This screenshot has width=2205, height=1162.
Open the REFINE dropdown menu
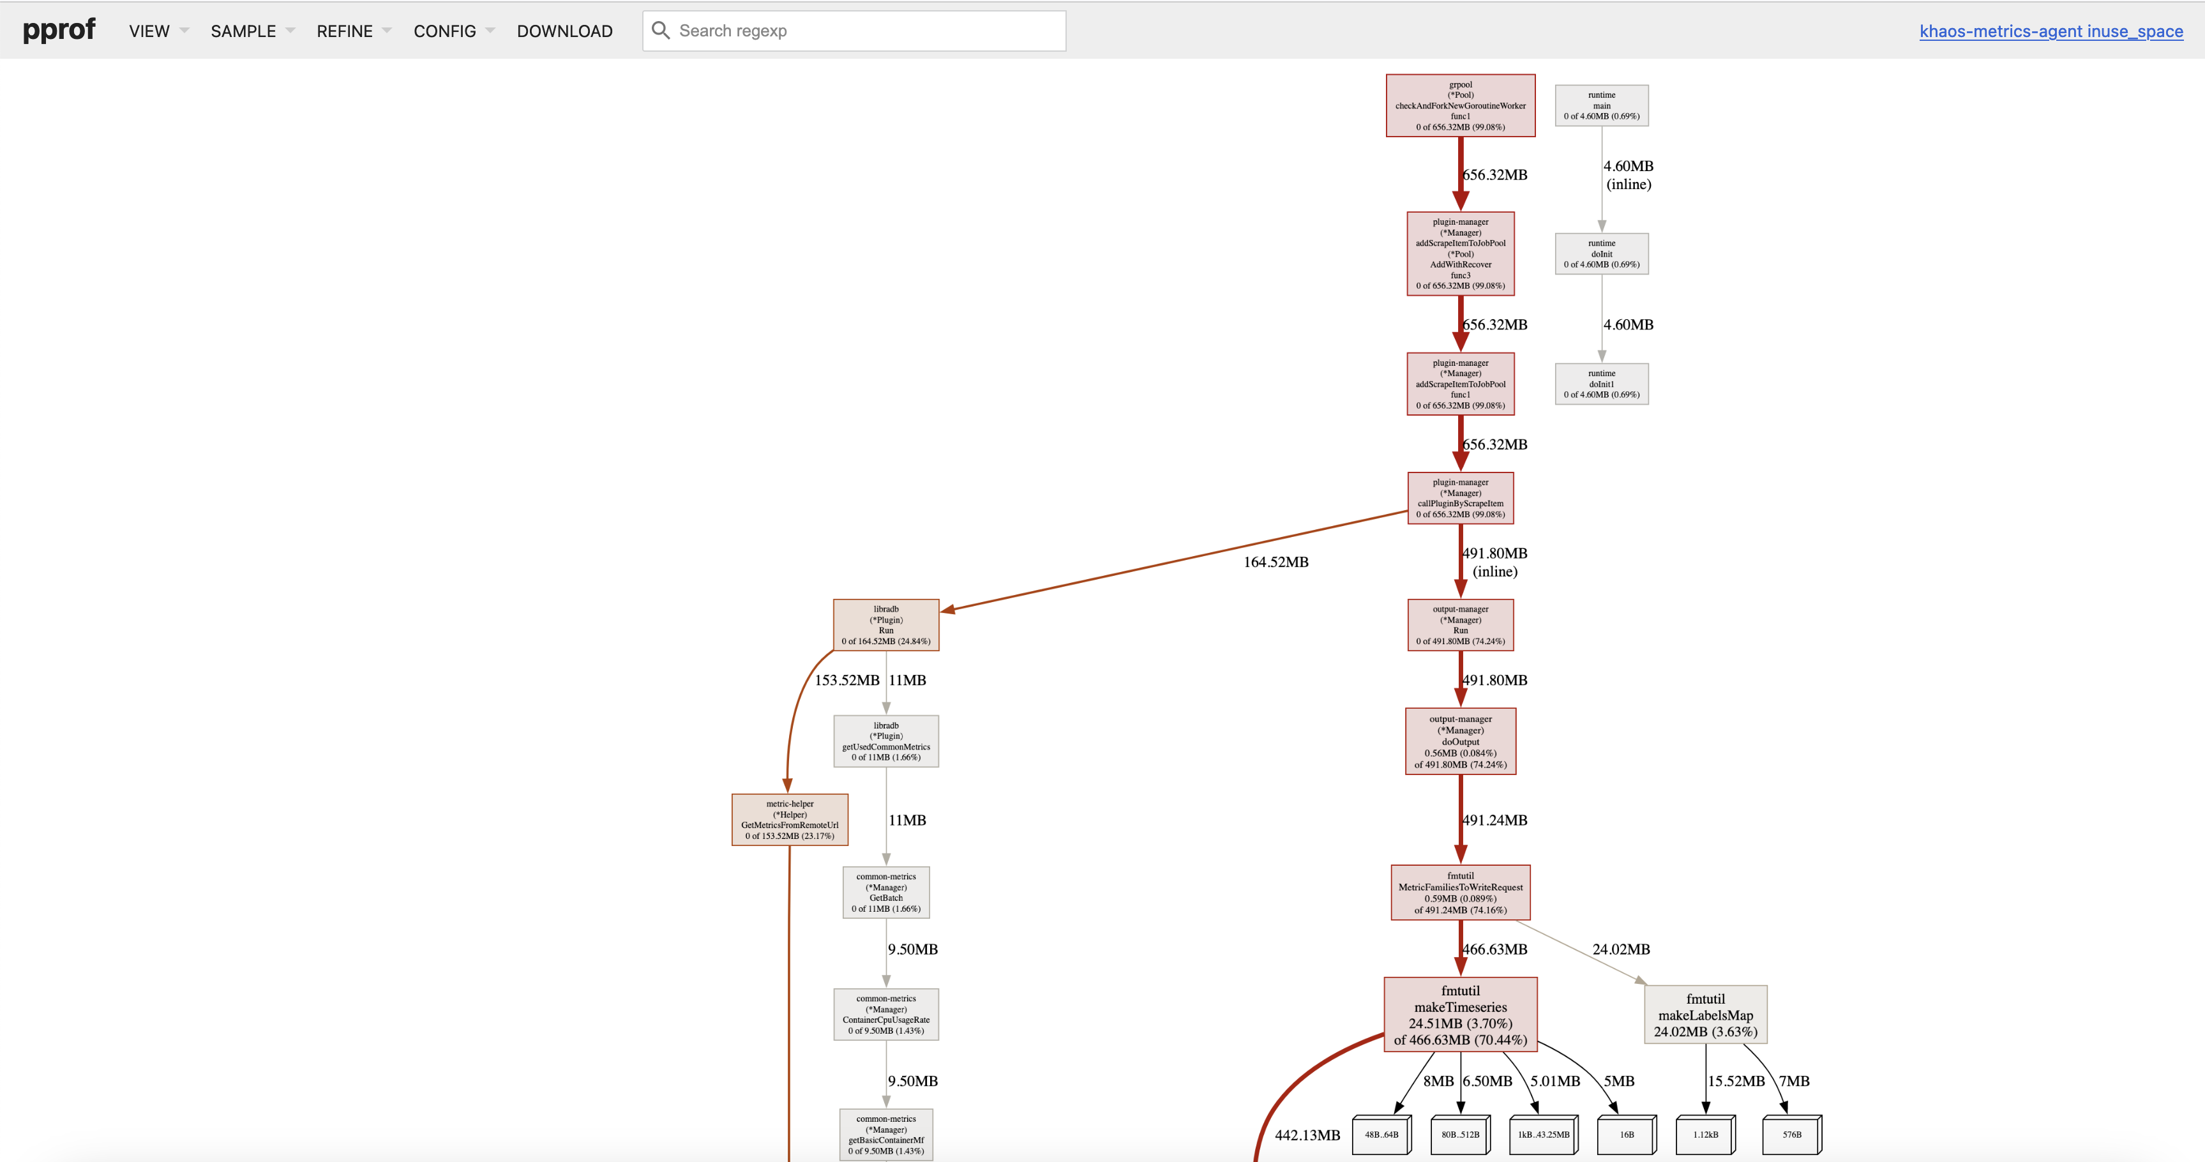point(345,31)
